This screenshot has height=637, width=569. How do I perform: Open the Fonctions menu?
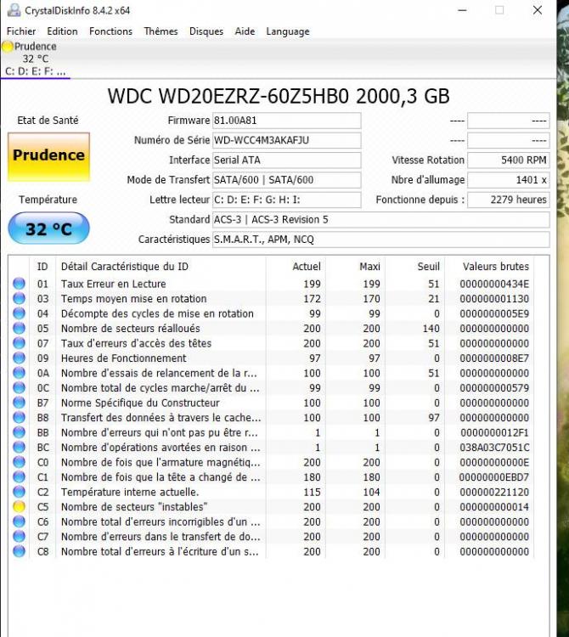click(110, 31)
